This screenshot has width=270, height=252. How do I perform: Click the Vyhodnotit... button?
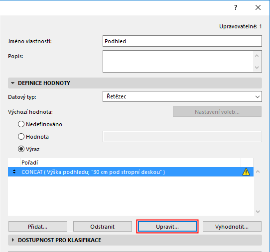(x=232, y=227)
